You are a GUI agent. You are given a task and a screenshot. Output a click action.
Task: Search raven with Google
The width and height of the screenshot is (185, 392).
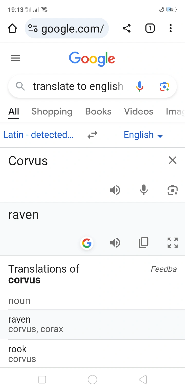[87, 243]
